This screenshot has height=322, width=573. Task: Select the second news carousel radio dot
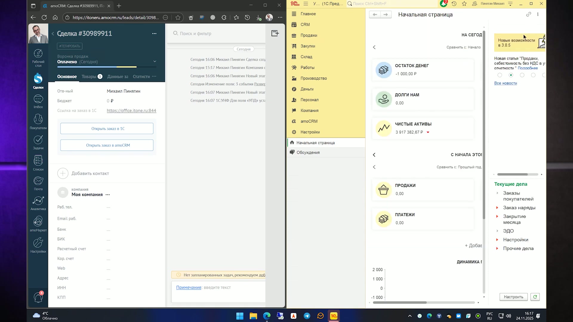(511, 75)
